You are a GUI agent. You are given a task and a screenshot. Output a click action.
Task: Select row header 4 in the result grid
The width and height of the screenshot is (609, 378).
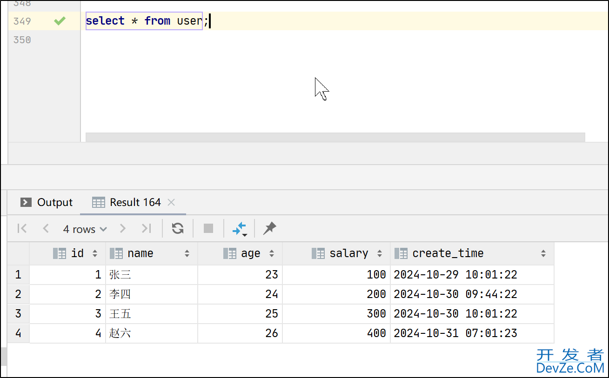click(x=18, y=333)
